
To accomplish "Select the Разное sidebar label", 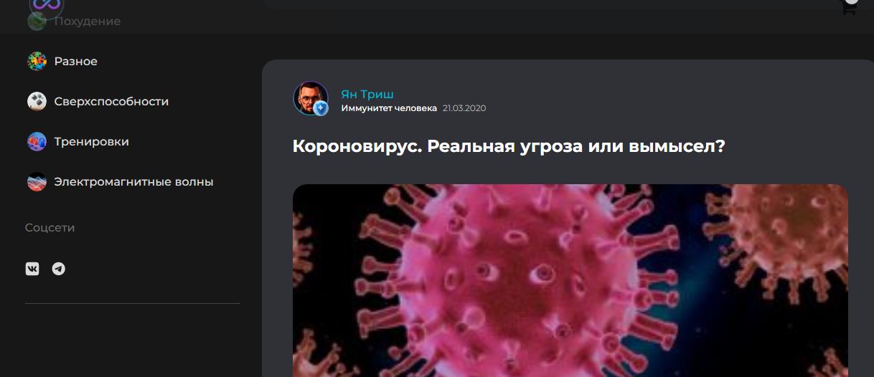I will pos(76,62).
